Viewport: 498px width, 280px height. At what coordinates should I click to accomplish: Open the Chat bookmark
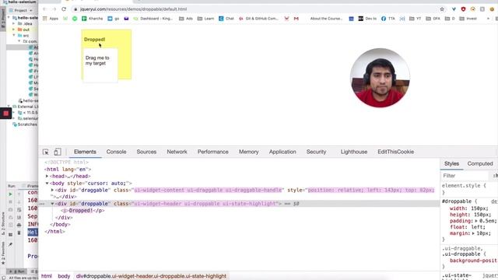click(x=226, y=19)
